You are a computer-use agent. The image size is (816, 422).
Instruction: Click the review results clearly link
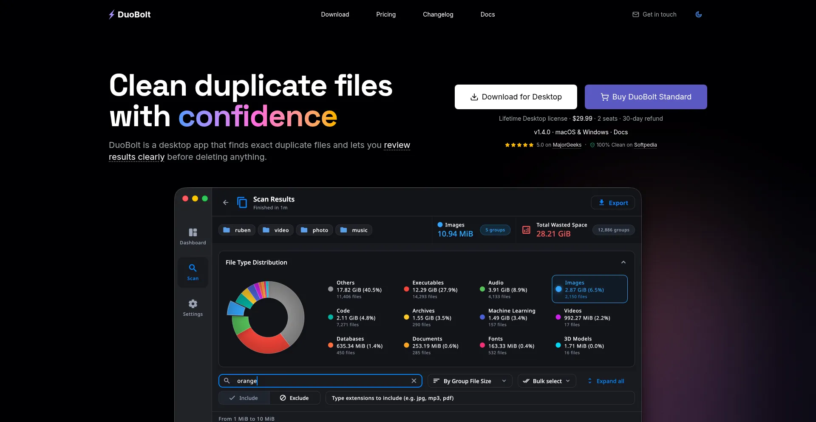259,151
